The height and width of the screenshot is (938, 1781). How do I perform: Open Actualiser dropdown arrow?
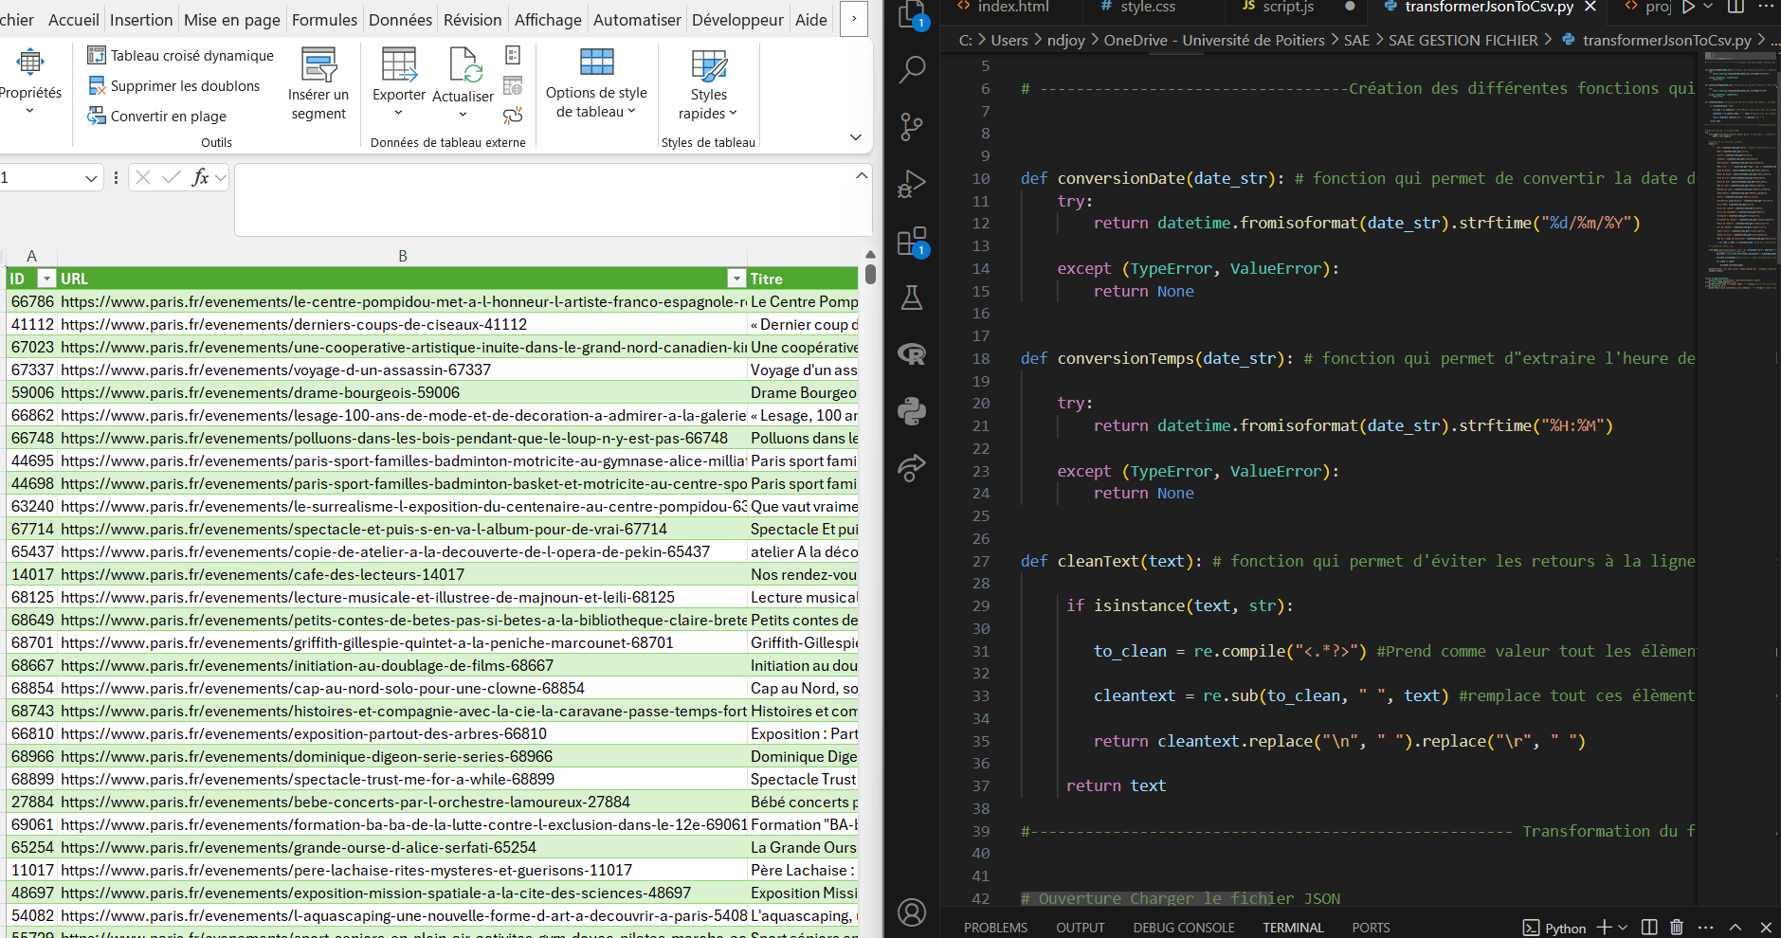click(463, 114)
